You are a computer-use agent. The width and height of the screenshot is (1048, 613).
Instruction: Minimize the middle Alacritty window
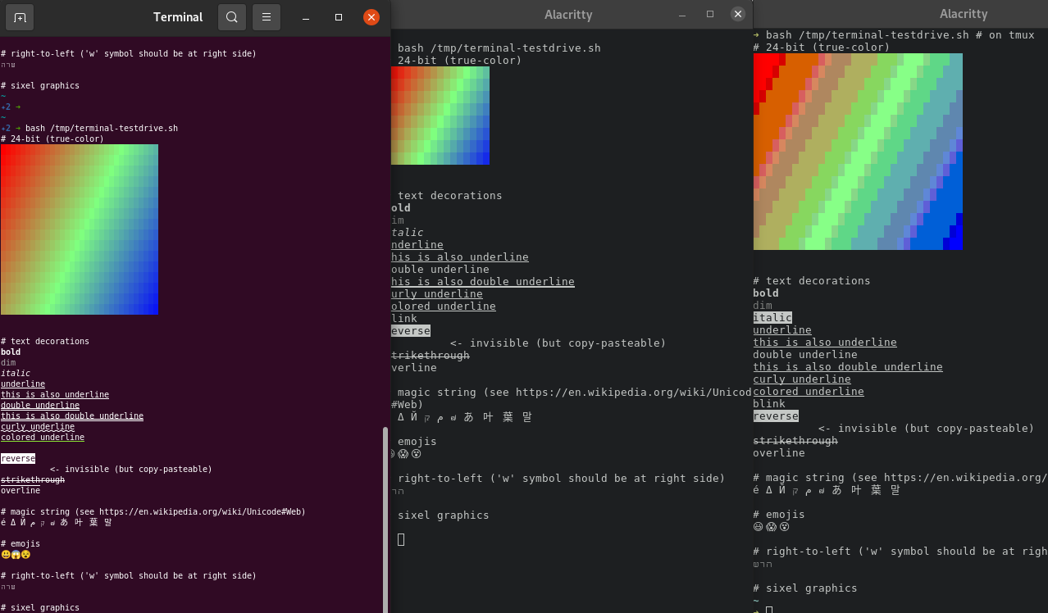(681, 14)
